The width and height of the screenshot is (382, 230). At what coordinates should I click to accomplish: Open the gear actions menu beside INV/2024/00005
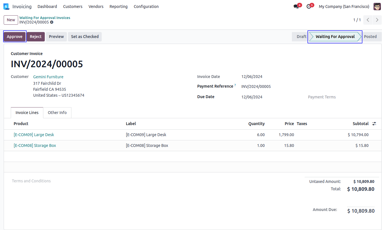tap(52, 22)
